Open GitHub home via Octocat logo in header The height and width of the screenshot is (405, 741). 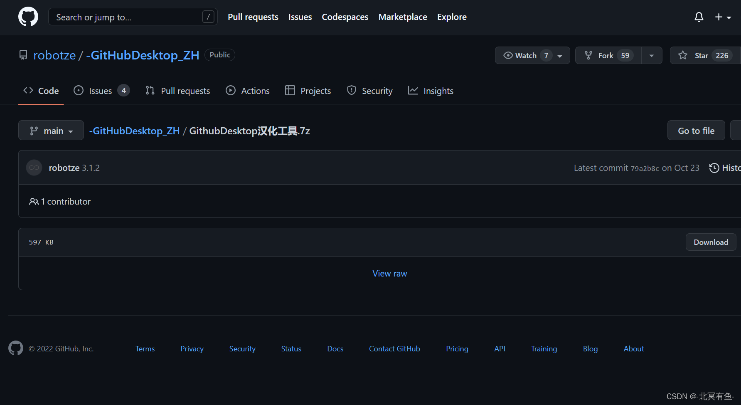click(28, 17)
